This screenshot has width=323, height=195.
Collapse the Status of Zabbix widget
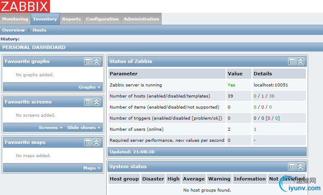[300, 61]
